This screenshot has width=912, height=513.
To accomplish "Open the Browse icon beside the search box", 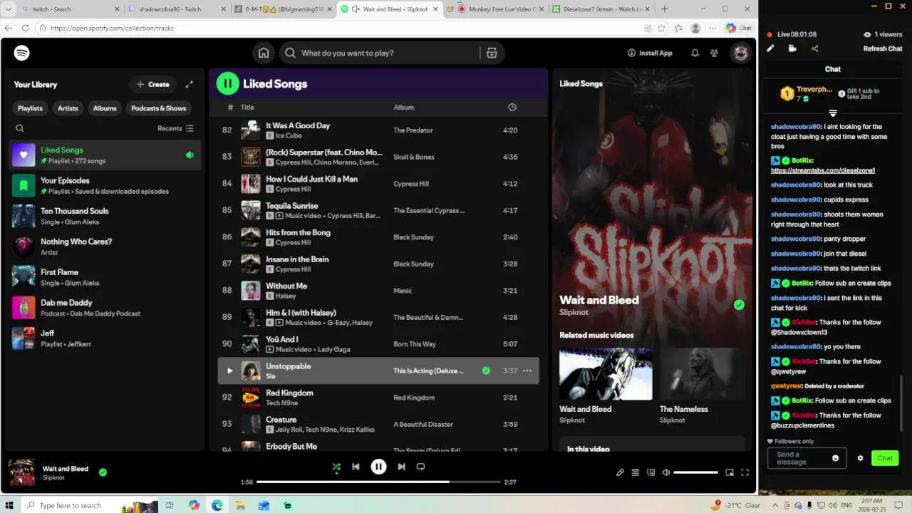I will click(492, 53).
